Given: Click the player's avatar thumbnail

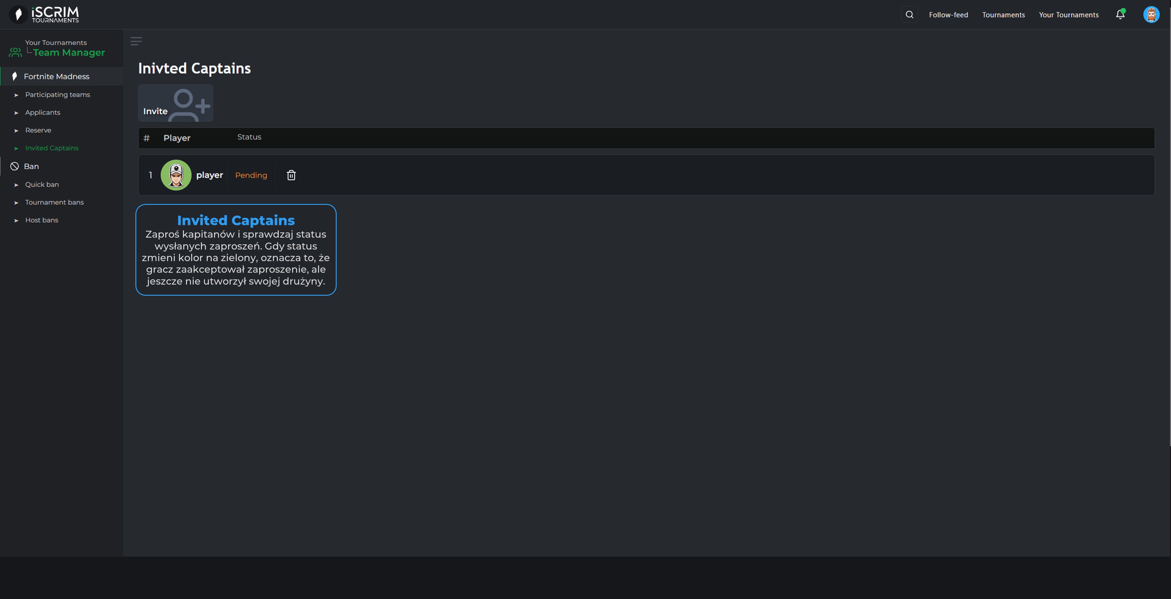Looking at the screenshot, I should [x=175, y=175].
